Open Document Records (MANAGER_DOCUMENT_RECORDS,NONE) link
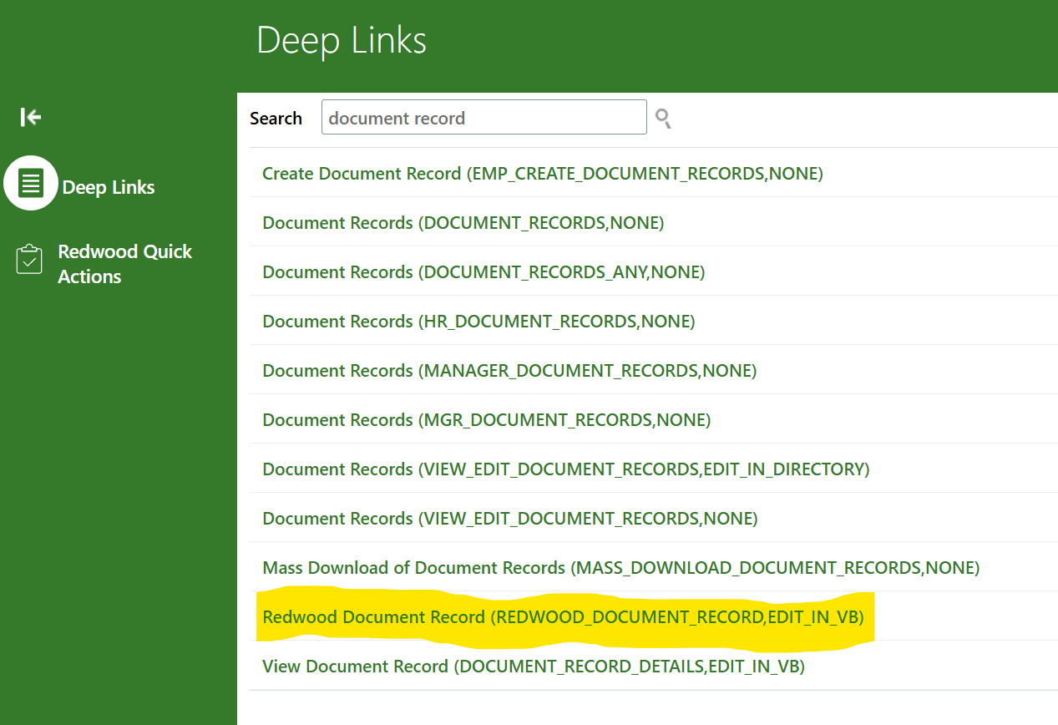Viewport: 1058px width, 725px height. (x=509, y=370)
